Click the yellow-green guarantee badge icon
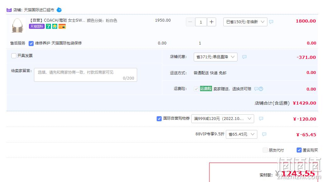 tap(55, 26)
